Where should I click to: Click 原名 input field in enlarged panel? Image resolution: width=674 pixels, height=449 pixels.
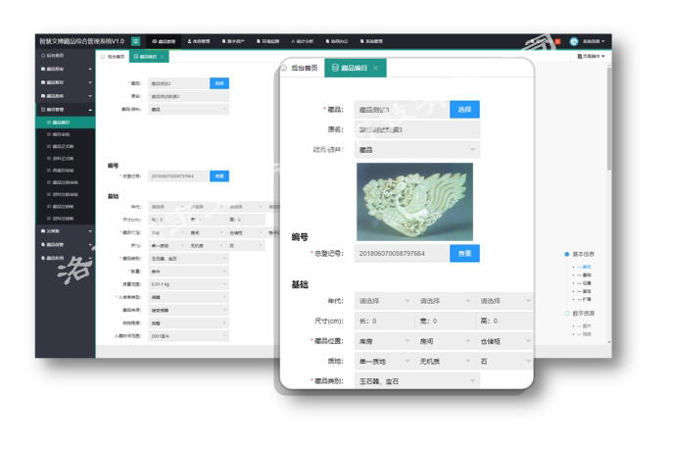pos(417,129)
